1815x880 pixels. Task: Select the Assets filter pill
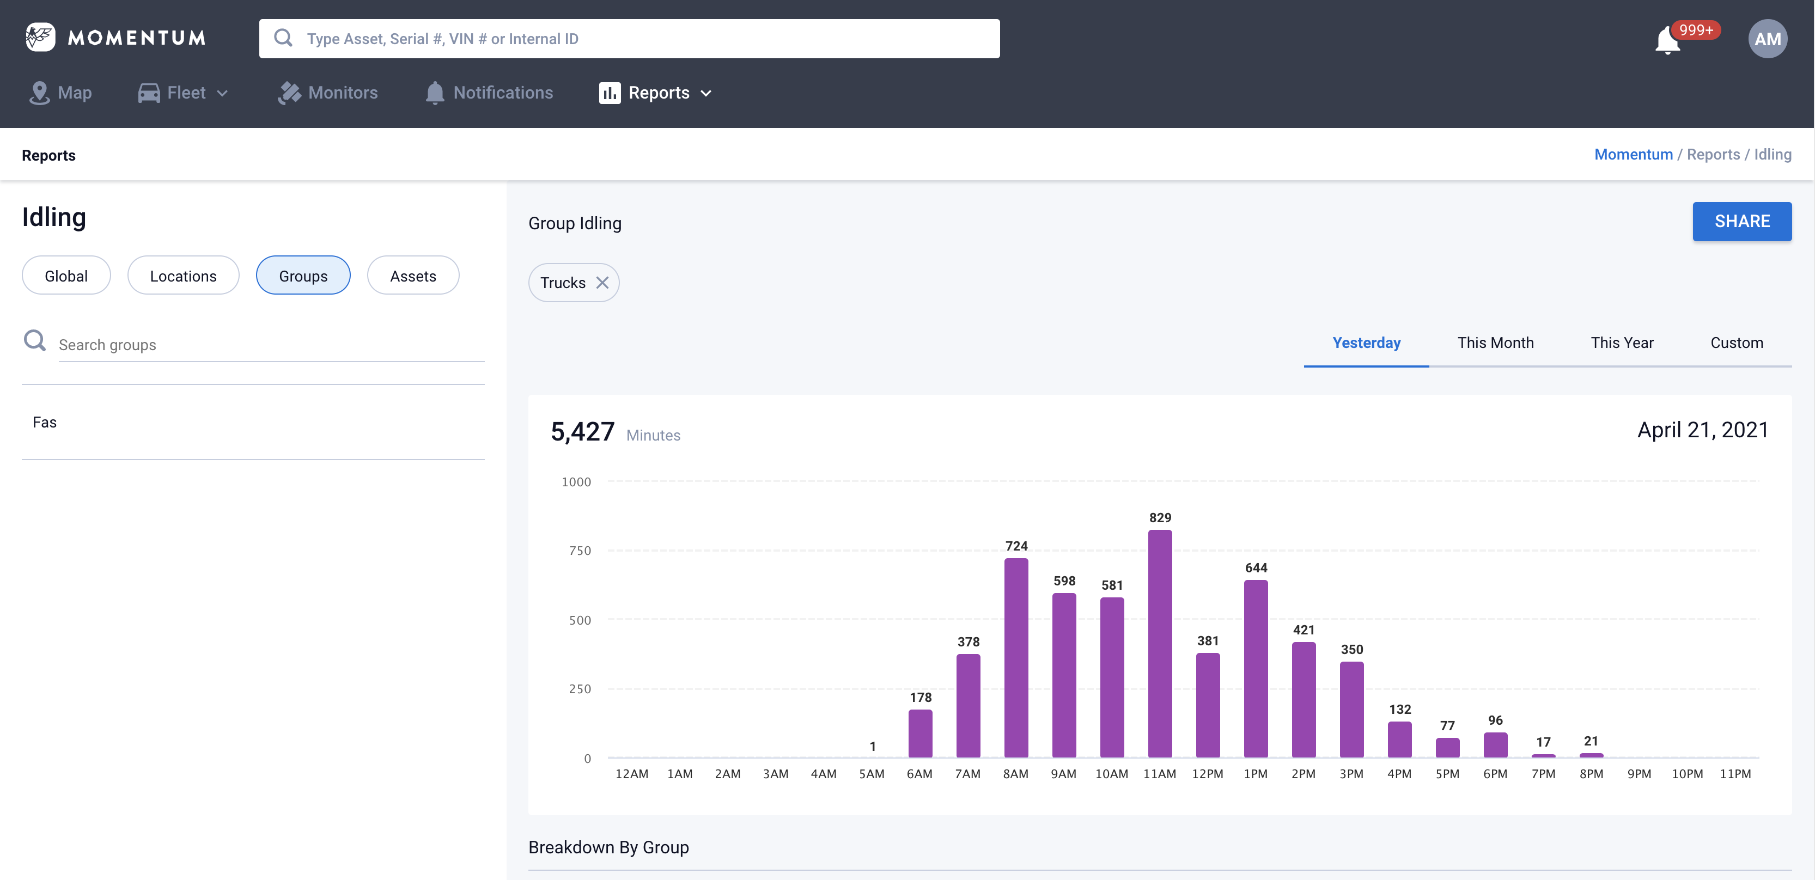pos(413,276)
